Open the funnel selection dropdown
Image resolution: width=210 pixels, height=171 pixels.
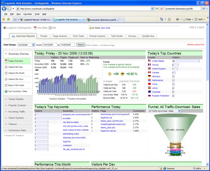point(179,111)
